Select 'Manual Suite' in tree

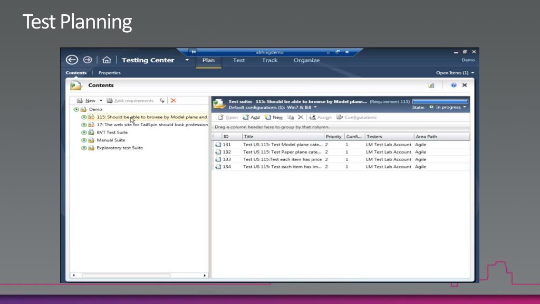tap(111, 140)
